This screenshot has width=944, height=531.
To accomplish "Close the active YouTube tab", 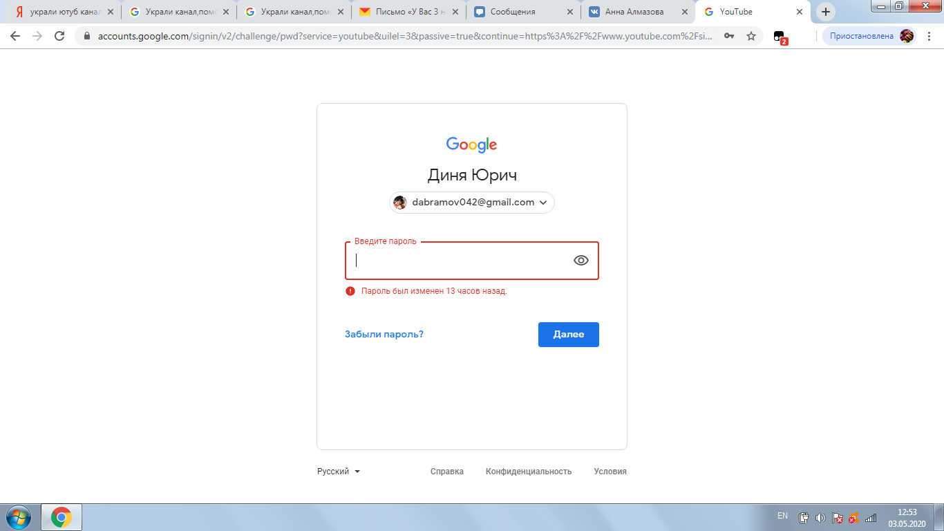I will click(x=800, y=12).
